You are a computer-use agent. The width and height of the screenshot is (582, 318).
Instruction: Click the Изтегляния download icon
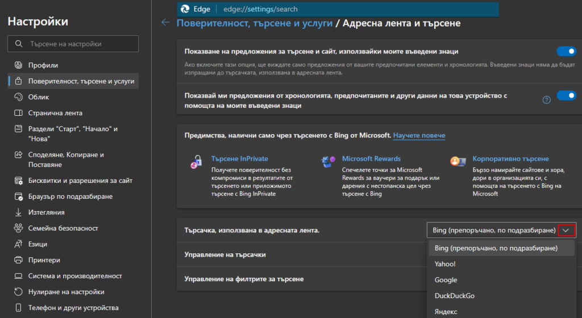[18, 212]
